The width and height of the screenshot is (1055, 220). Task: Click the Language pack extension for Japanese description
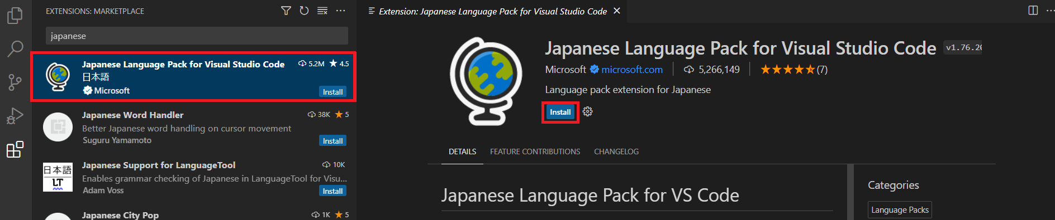(x=628, y=90)
